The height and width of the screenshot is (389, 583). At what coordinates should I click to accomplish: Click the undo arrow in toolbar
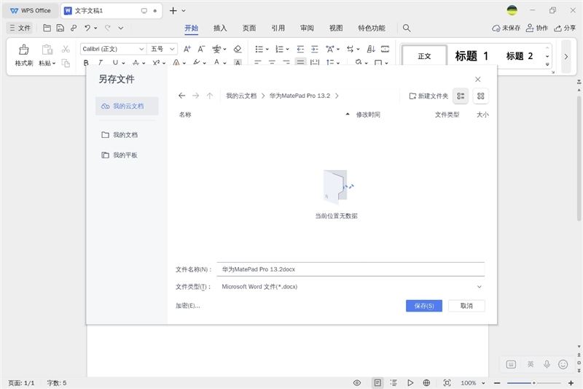click(x=87, y=28)
